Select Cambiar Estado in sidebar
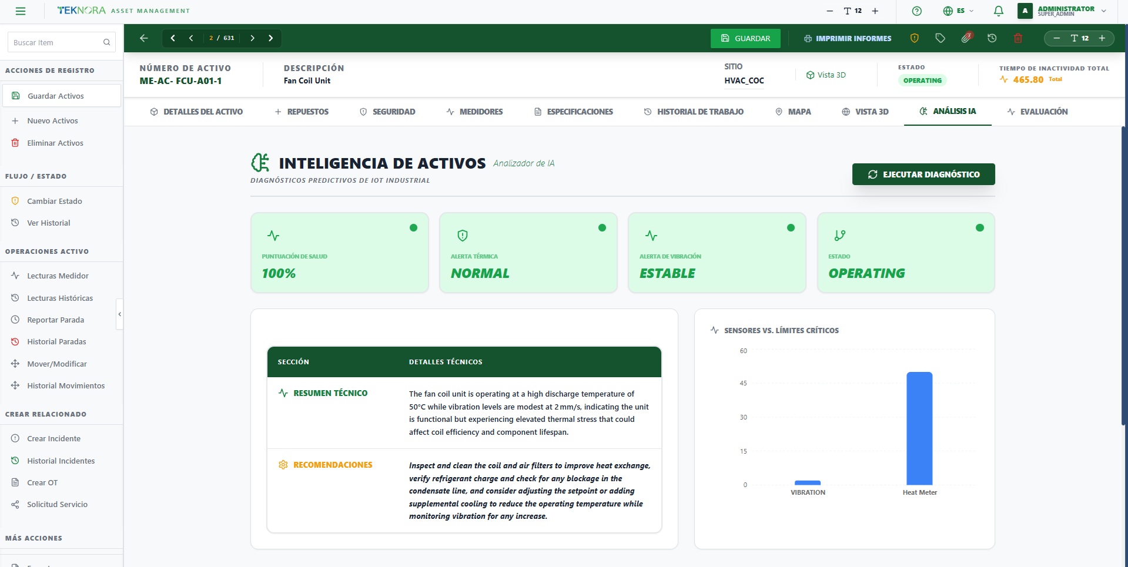 pos(62,201)
